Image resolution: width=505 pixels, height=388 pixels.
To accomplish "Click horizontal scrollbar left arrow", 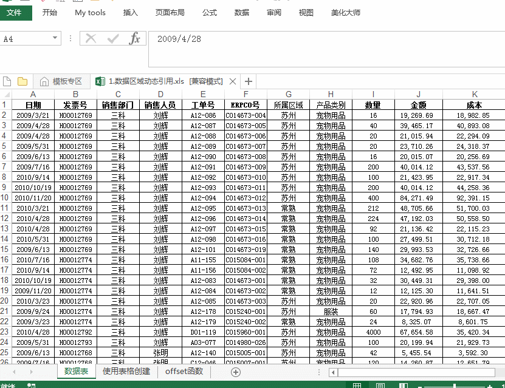I will [x=333, y=373].
